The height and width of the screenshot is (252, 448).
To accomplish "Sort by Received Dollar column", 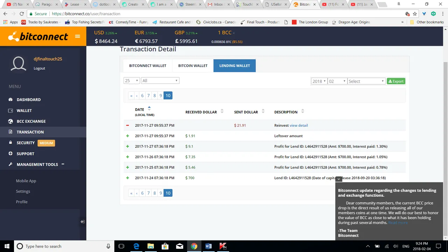I will click(222, 112).
